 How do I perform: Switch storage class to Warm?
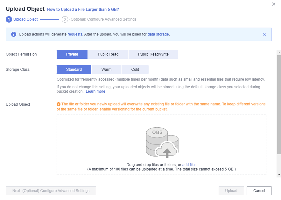pos(107,70)
